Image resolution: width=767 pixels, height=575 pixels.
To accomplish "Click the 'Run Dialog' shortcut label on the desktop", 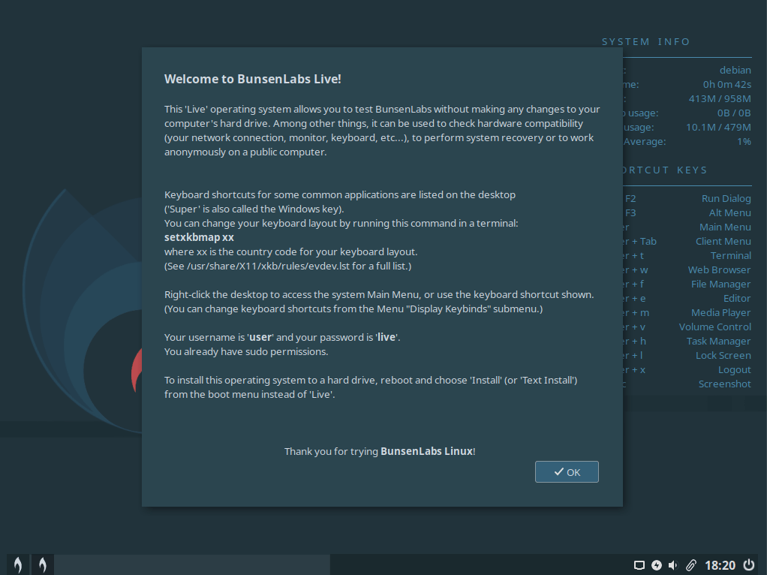I will [x=726, y=199].
